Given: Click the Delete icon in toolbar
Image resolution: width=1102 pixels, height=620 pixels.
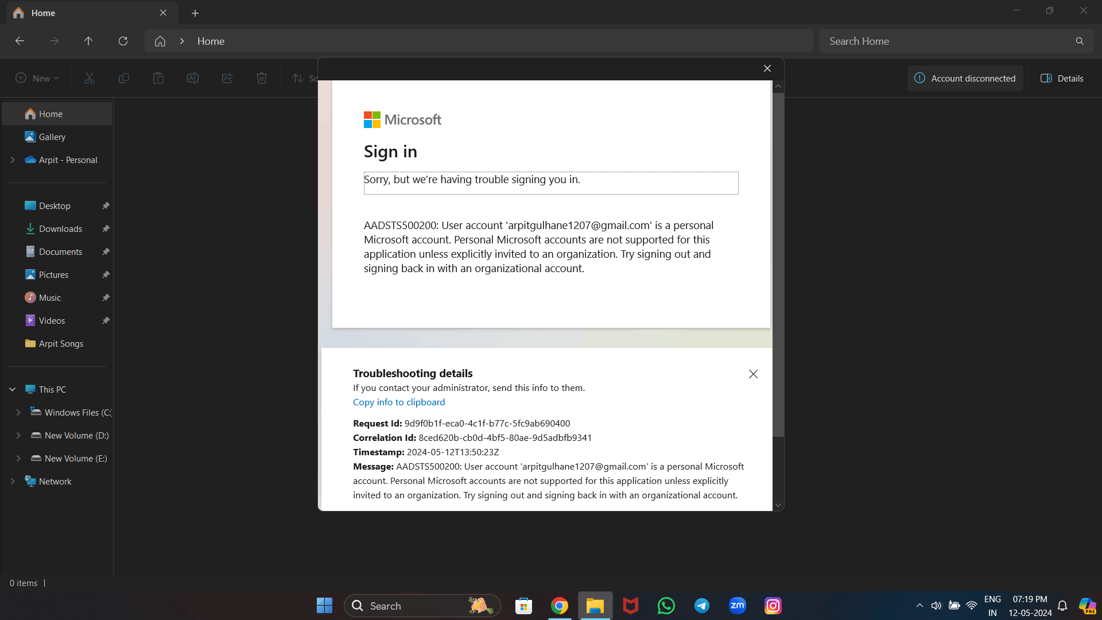Looking at the screenshot, I should pos(262,78).
